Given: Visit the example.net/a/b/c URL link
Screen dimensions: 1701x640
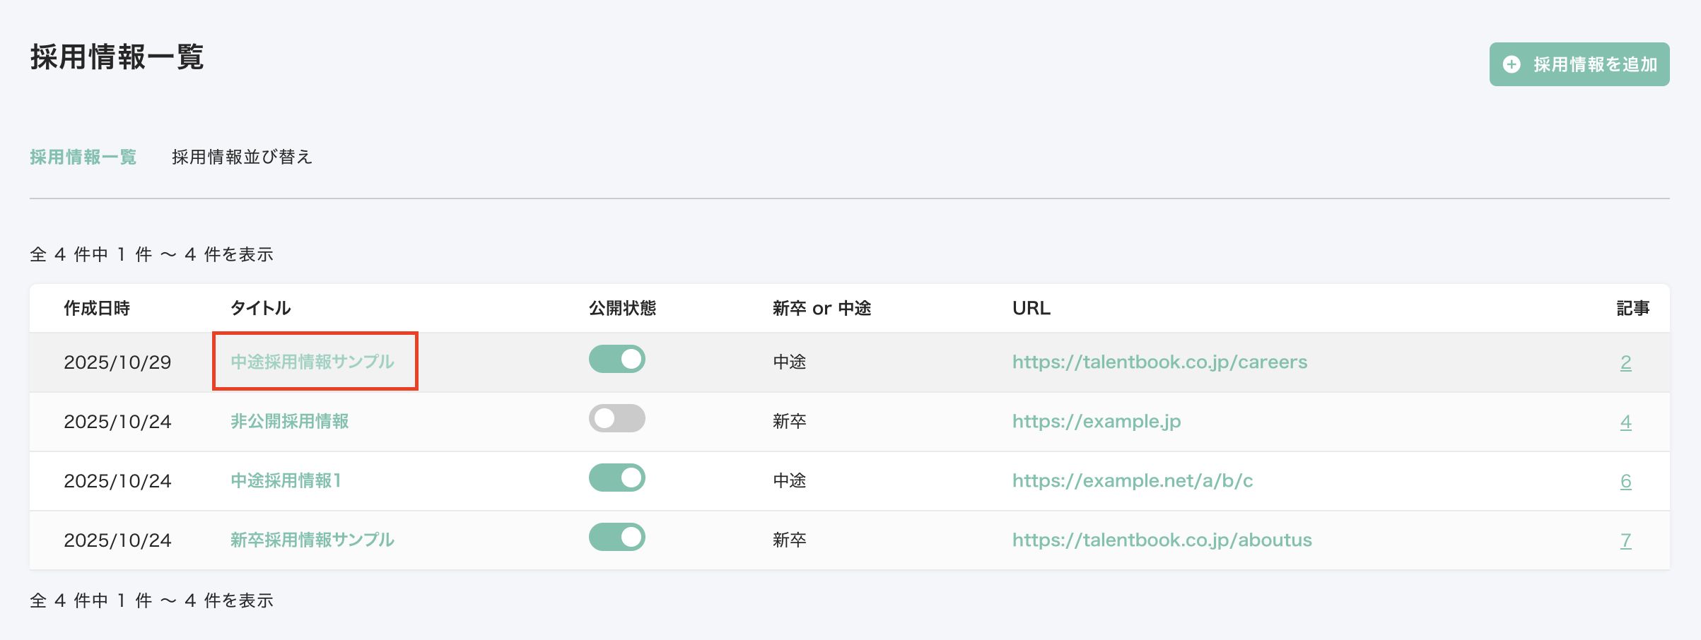Looking at the screenshot, I should point(1133,481).
